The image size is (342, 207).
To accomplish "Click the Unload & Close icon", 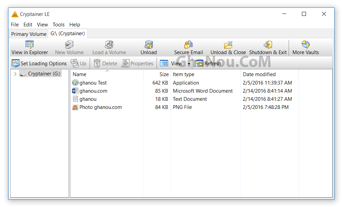I will click(228, 45).
